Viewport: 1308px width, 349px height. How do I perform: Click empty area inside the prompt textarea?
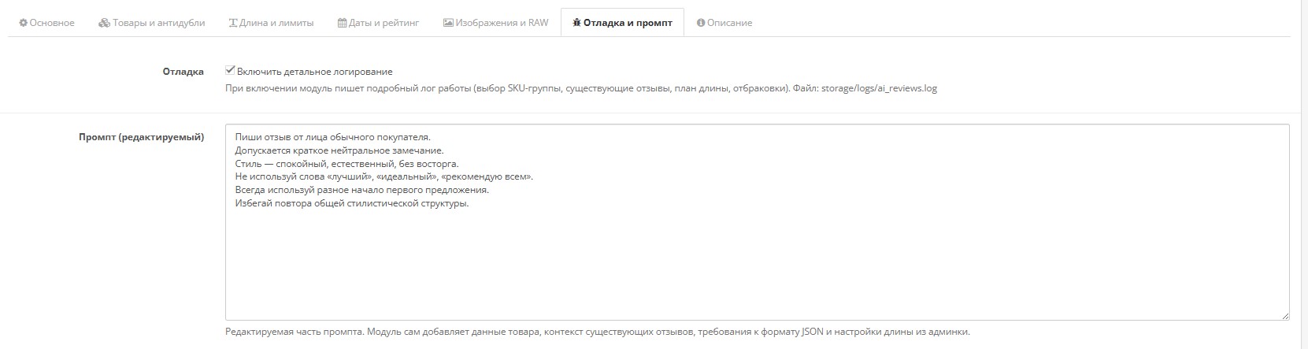point(756,268)
